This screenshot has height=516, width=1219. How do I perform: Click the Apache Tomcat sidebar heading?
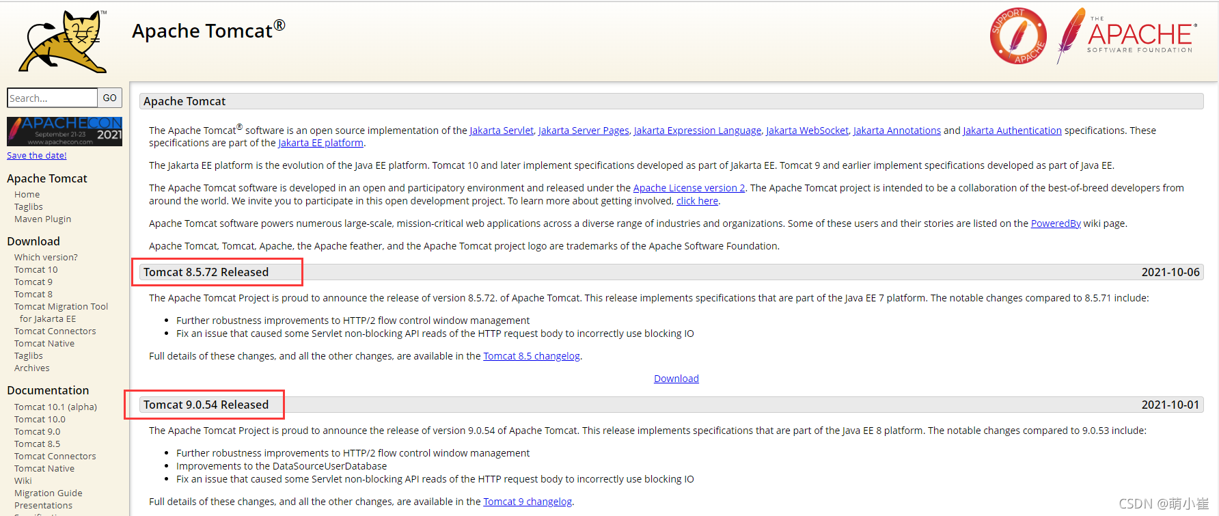(47, 178)
